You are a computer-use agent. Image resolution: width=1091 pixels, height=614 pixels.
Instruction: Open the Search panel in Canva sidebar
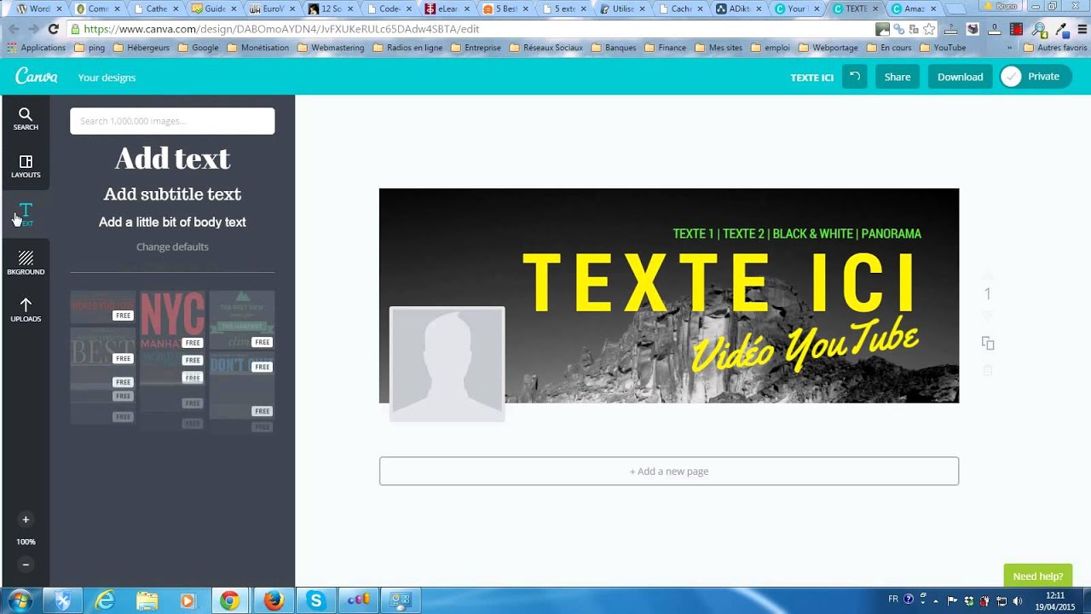click(x=26, y=119)
